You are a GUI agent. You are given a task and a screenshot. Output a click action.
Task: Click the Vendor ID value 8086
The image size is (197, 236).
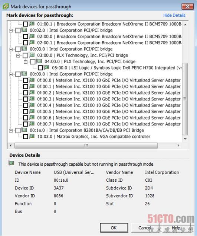pyautogui.click(x=58, y=196)
